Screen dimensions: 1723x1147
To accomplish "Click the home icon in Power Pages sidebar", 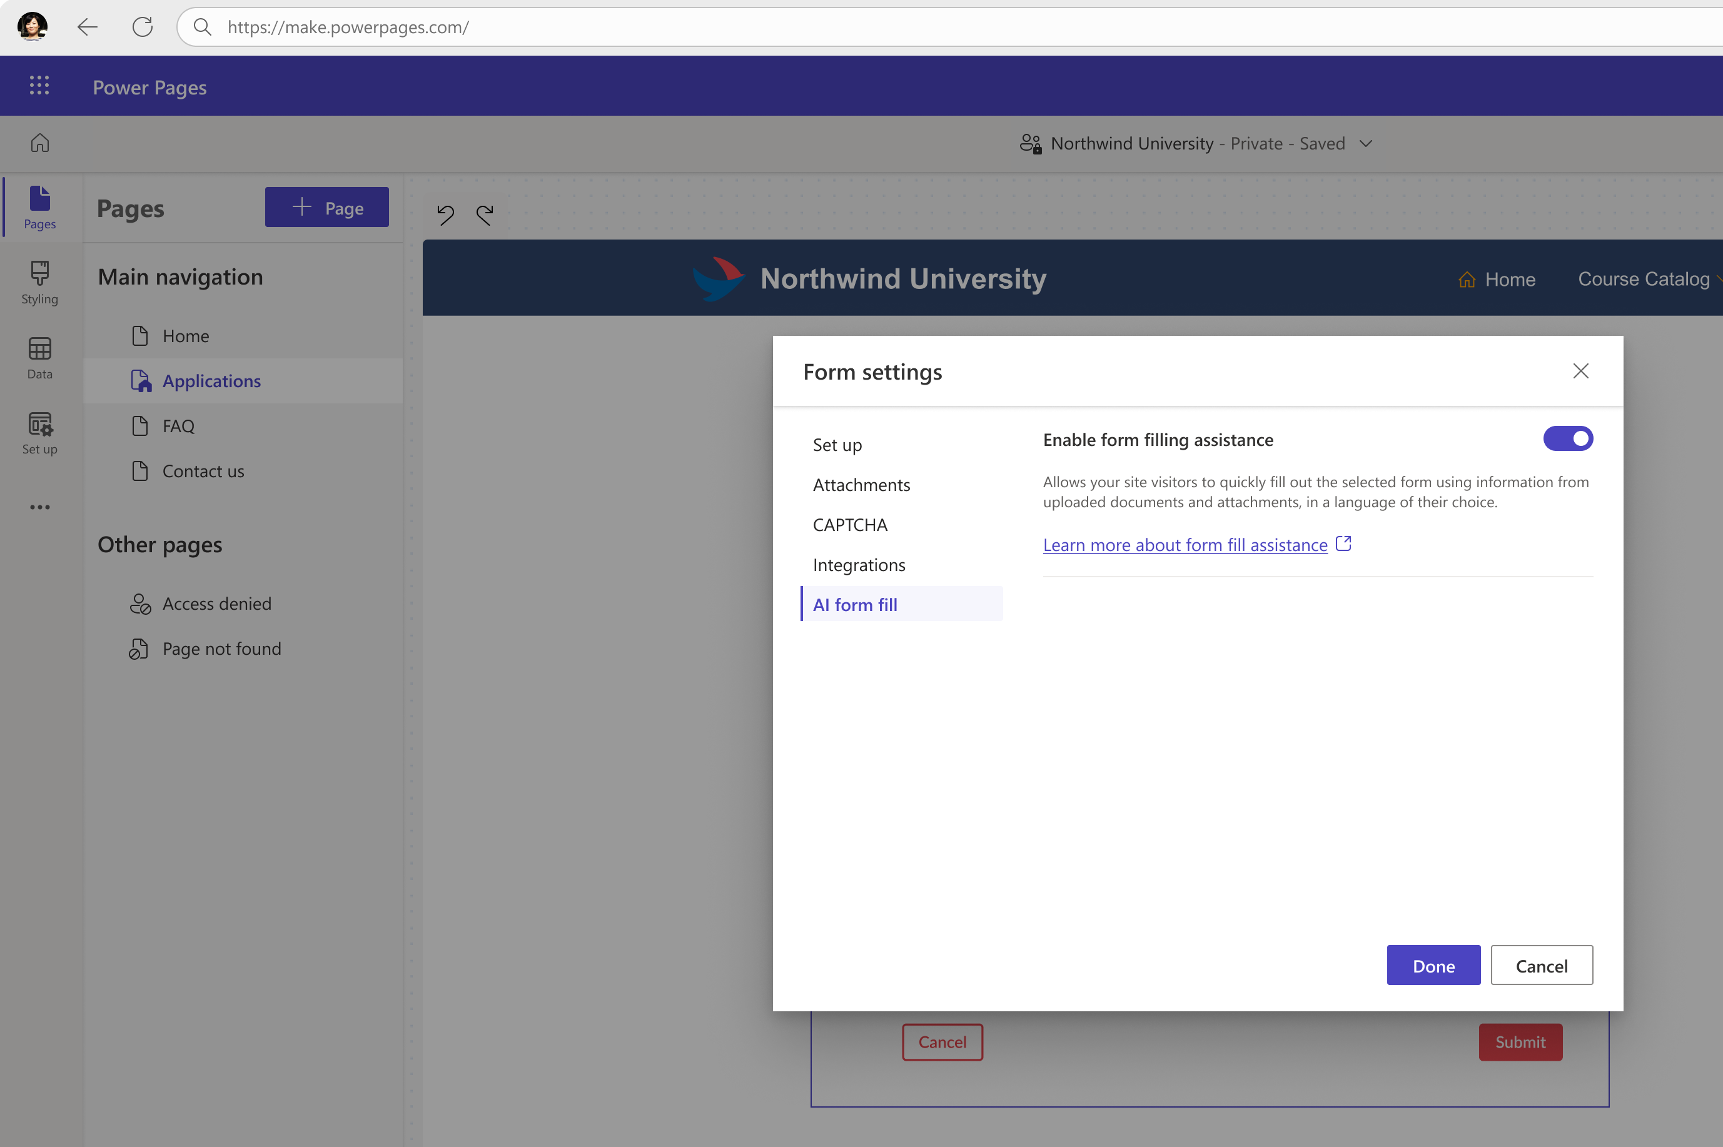I will coord(39,142).
